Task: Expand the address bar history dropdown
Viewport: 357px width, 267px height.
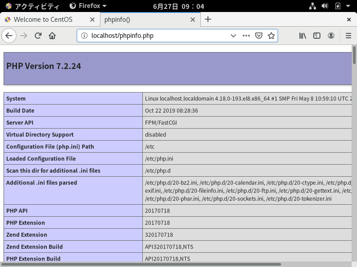Action: [233, 36]
